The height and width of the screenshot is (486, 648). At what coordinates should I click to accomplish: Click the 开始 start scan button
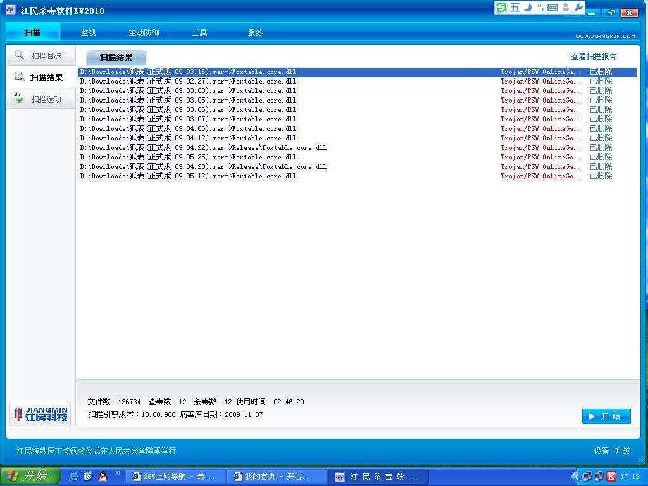(606, 416)
